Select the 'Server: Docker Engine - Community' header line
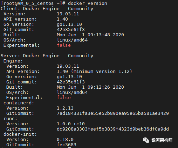The height and width of the screenshot is (148, 178). pyautogui.click(x=47, y=56)
